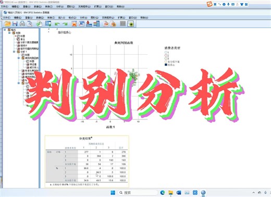Viewport: 271px width, 197px height.
Task: Click the gray square toolbar icon
Action: [x=122, y=23]
